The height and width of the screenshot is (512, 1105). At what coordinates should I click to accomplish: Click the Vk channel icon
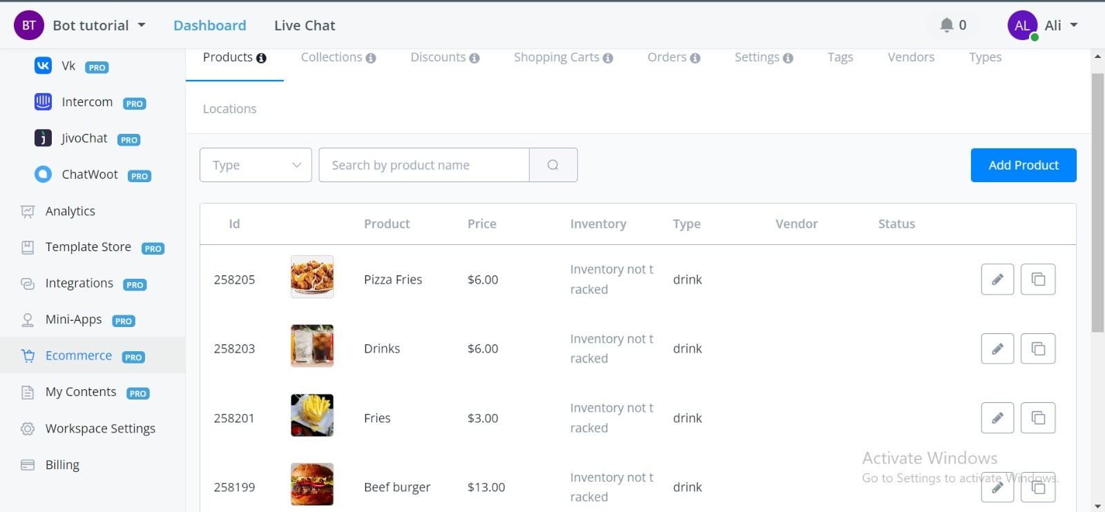coord(42,66)
